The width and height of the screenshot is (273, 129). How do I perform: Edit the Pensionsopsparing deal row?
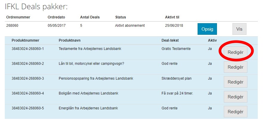pos(235,82)
